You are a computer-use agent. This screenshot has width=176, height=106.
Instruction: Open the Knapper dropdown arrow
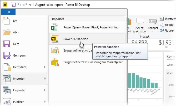coord(153,31)
